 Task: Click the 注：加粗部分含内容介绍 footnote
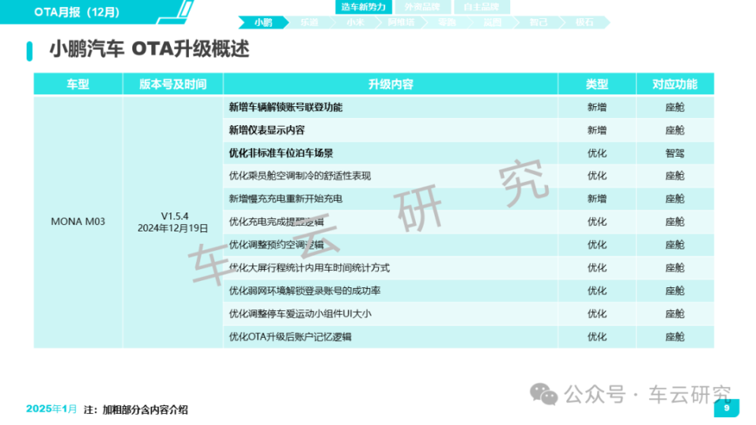[136, 409]
